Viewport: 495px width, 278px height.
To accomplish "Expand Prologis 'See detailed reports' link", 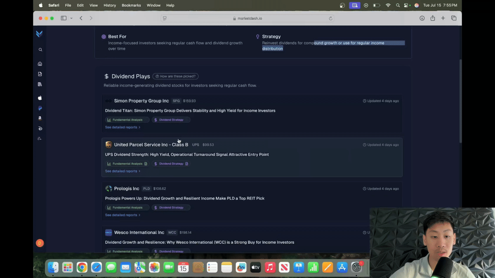I will [123, 215].
